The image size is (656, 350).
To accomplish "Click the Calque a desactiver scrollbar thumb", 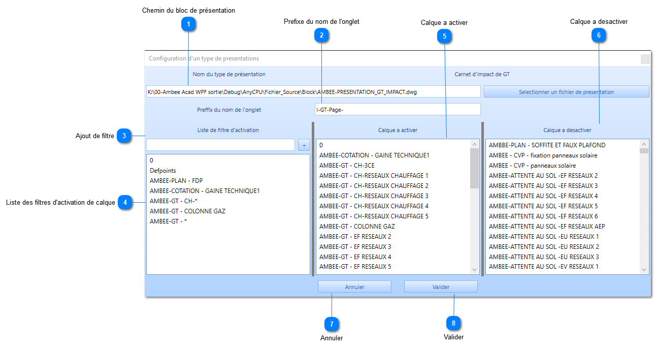I will click(644, 151).
